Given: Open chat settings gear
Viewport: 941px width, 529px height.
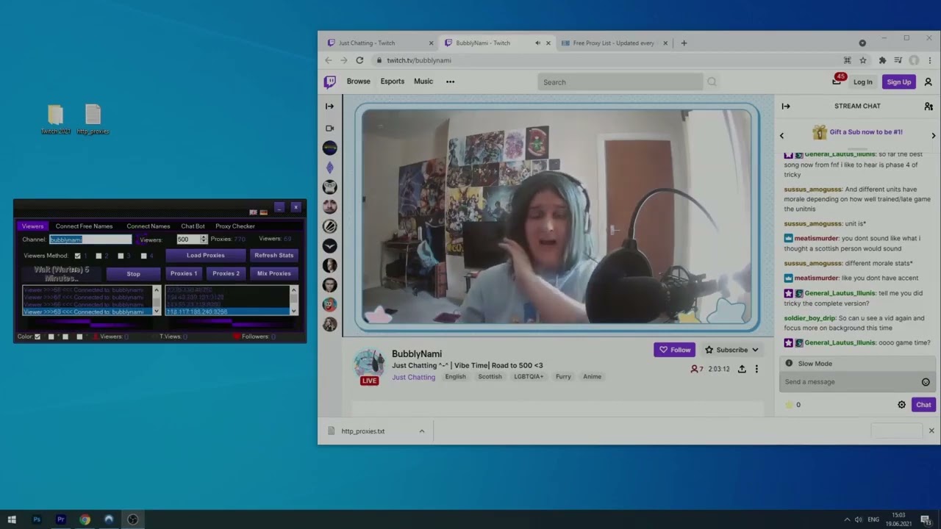Looking at the screenshot, I should 902,405.
